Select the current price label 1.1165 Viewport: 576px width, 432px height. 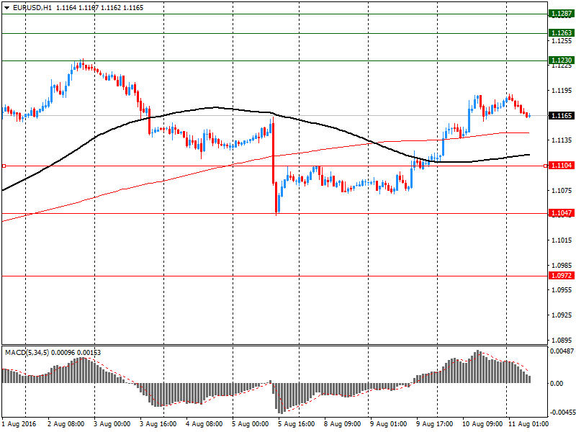pyautogui.click(x=562, y=116)
